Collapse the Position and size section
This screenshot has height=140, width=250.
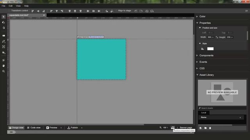(x=200, y=28)
